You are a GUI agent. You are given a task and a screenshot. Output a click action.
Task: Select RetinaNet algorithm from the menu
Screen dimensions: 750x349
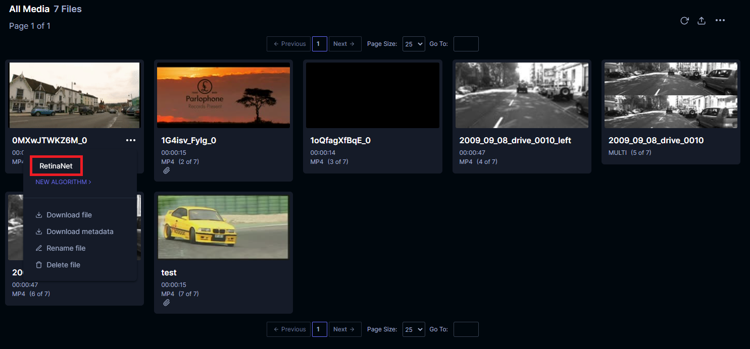coord(56,166)
